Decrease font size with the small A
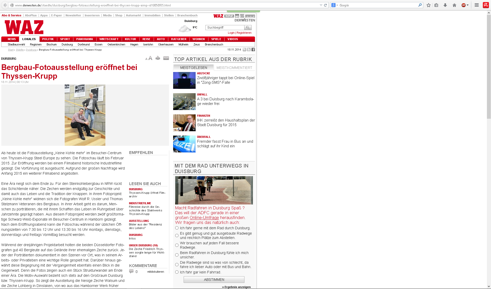The height and width of the screenshot is (289, 491). (x=146, y=59)
